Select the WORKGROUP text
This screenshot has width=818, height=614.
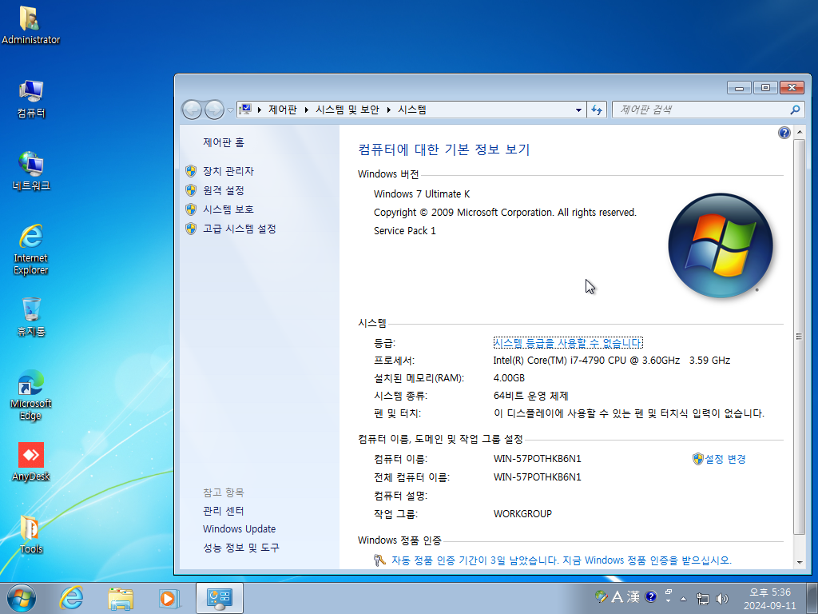tap(522, 514)
